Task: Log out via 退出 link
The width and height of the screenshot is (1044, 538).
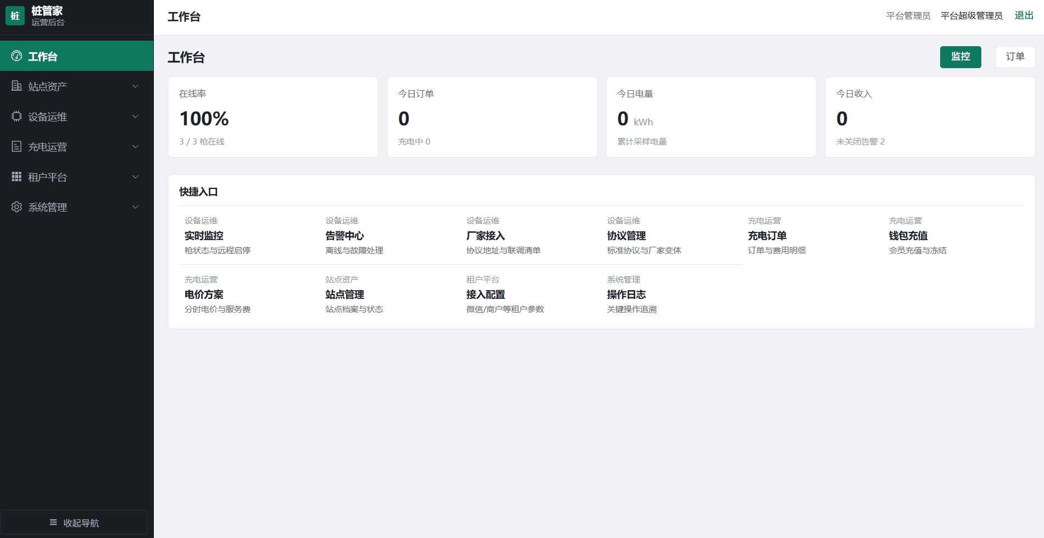Action: coord(1024,15)
